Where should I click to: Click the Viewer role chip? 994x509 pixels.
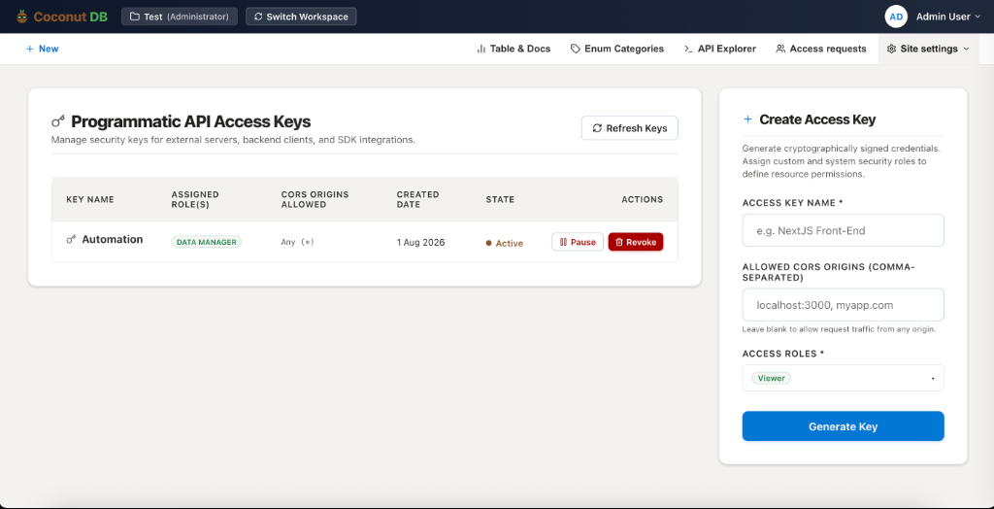tap(772, 378)
